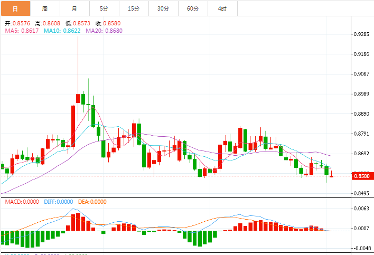Click the DIFF value label

click(x=59, y=202)
